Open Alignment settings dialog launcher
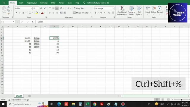190x107 pixels. [92, 17]
